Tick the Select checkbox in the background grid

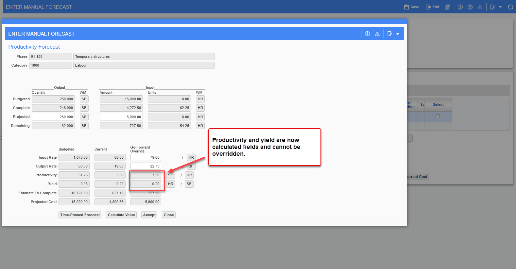438,116
